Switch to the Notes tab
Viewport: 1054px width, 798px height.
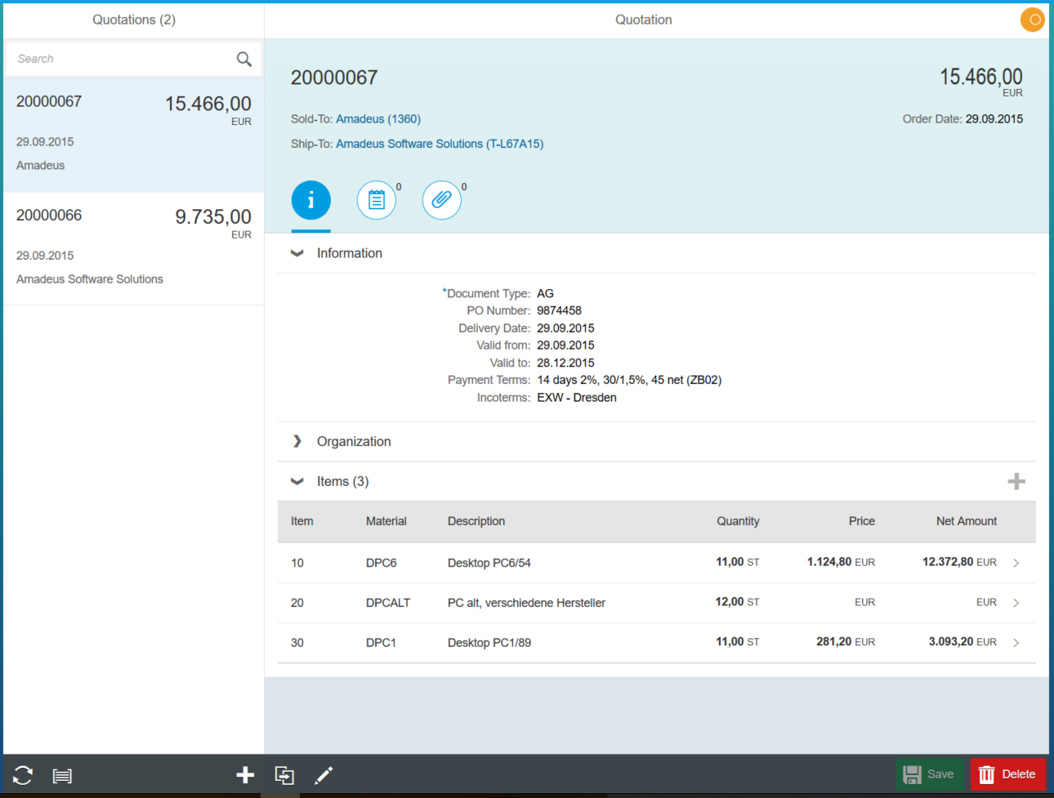376,200
